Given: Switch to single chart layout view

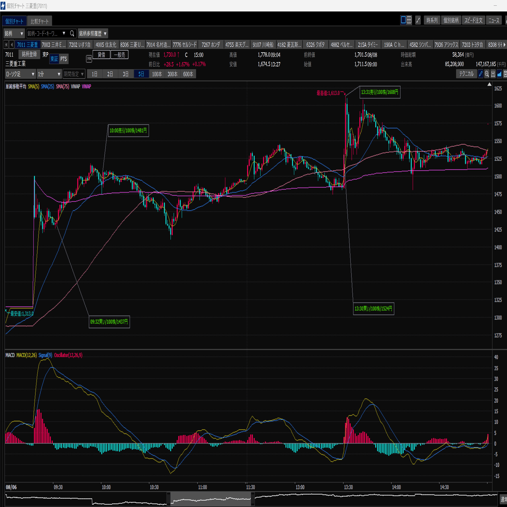Looking at the screenshot, I should click(403, 20).
